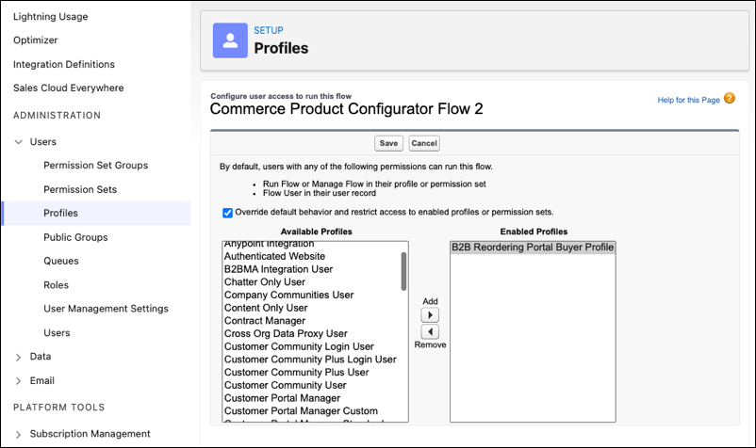The width and height of the screenshot is (756, 448).
Task: Open Permission Set Groups
Action: 95,165
